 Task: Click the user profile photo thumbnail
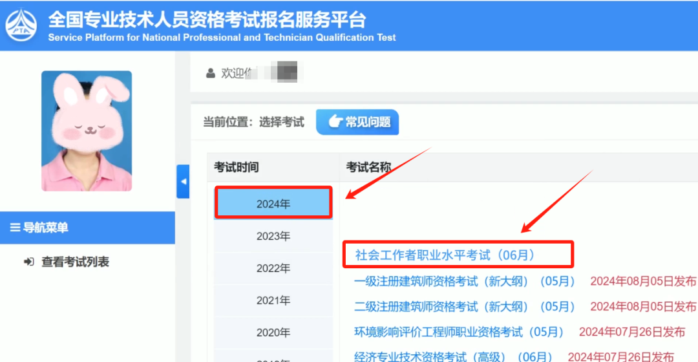click(87, 131)
